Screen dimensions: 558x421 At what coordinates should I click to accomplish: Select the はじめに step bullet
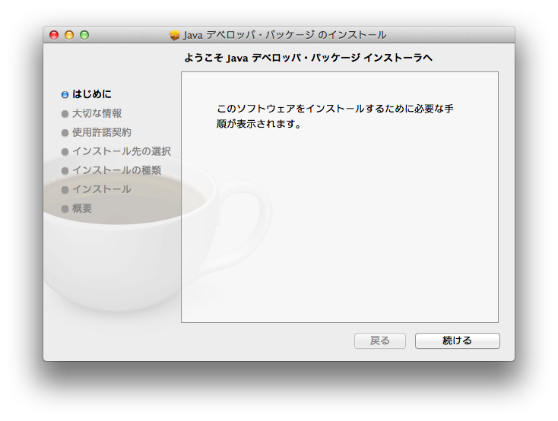65,94
